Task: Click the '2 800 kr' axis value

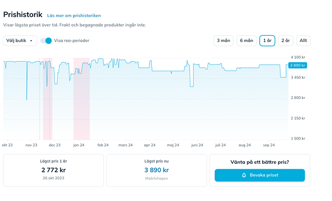Action: (x=298, y=97)
